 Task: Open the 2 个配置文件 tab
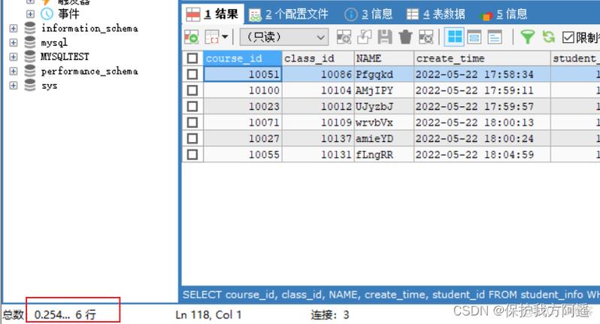289,14
